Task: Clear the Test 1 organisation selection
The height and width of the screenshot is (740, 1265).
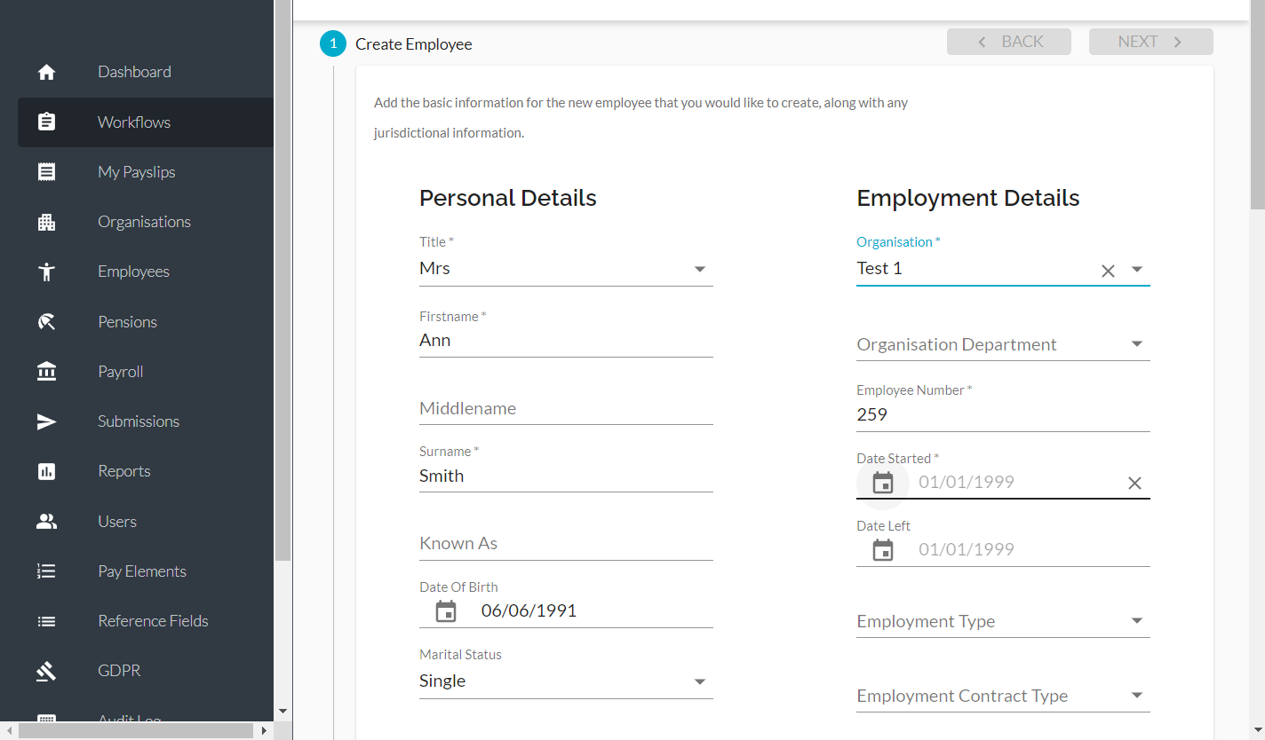Action: [1108, 271]
